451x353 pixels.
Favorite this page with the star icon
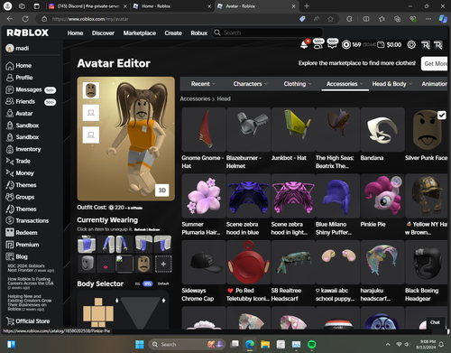click(330, 19)
